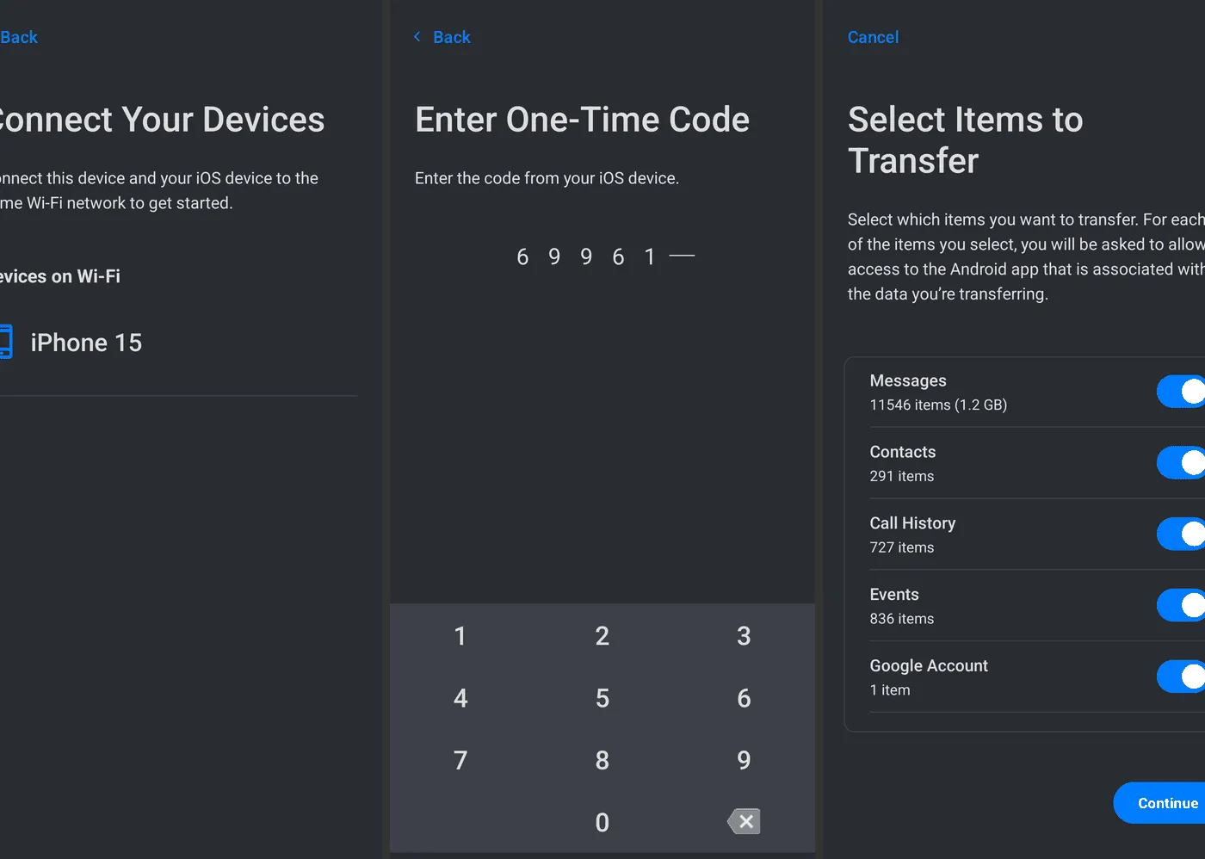Tap number 5 on the keypad

(602, 698)
